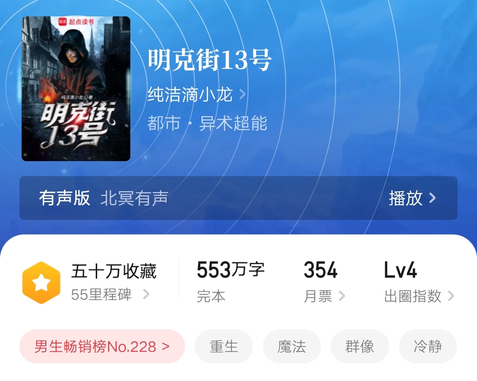Viewport: 477px width, 381px height.
Task: Click the chevron next to the author name
Action: coord(242,94)
